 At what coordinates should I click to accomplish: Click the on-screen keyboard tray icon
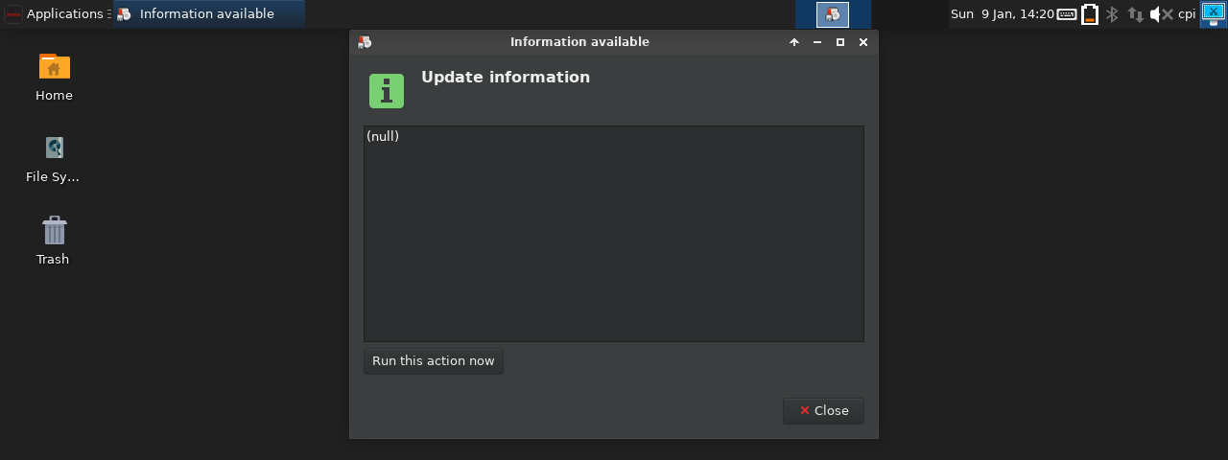(1067, 14)
